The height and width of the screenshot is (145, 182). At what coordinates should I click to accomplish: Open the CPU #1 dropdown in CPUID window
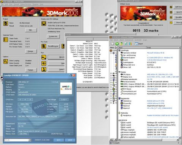pos(30,140)
